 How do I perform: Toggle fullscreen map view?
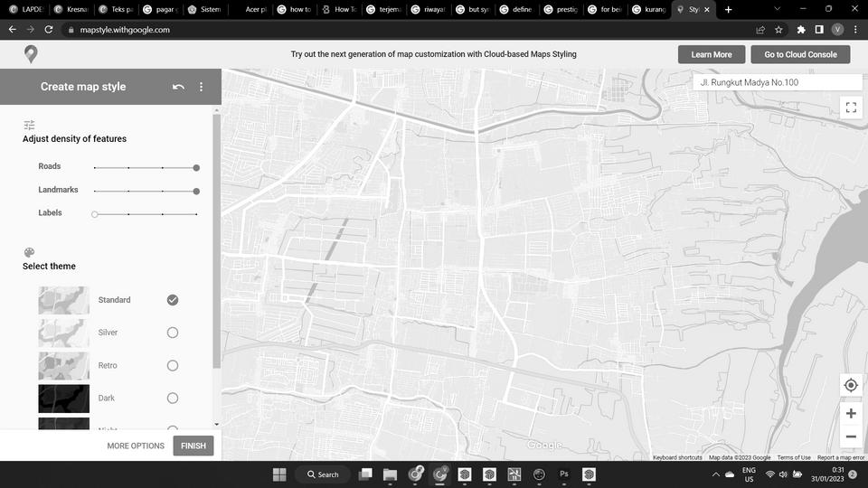(851, 107)
